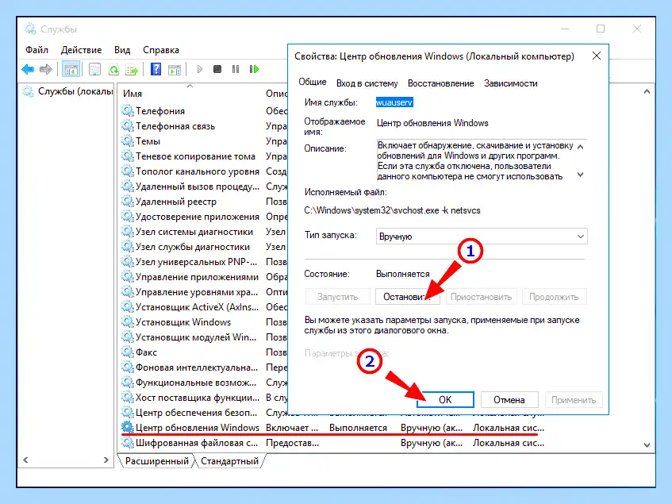This screenshot has height=504, width=672.
Task: Switch to the Расширенный view tab
Action: click(157, 461)
